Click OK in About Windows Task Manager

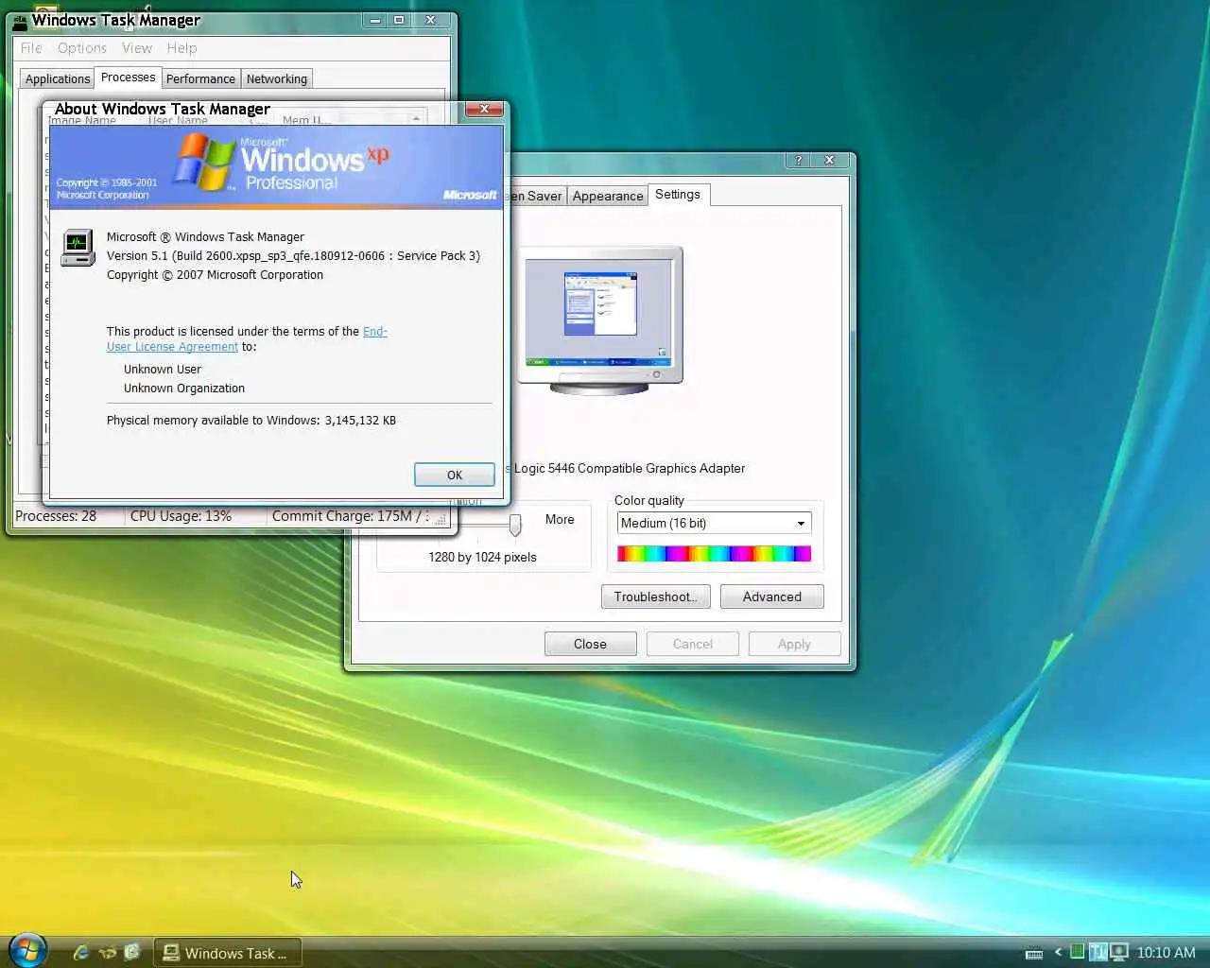tap(455, 475)
